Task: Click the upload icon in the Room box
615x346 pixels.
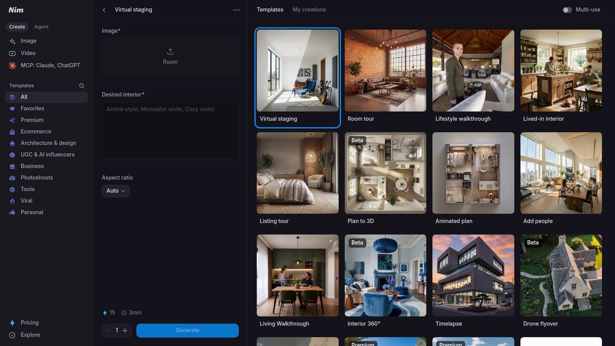Action: tap(170, 52)
